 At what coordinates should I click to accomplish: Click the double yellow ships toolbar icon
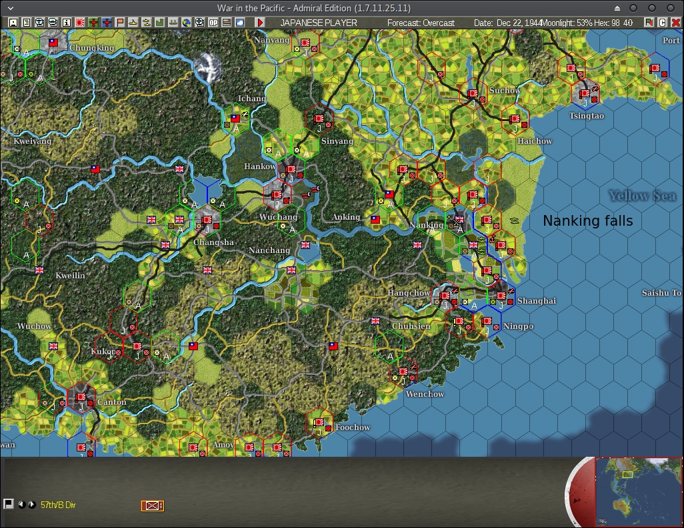click(x=147, y=22)
